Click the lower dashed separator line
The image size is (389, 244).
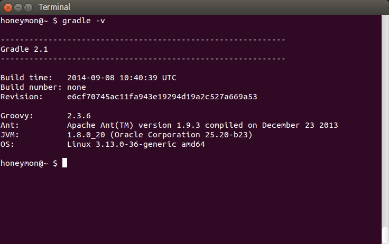click(143, 59)
